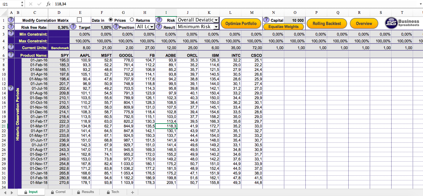This screenshot has height=196, width=423.
Task: Click the Capital value field showing 10 000
Action: [295, 20]
